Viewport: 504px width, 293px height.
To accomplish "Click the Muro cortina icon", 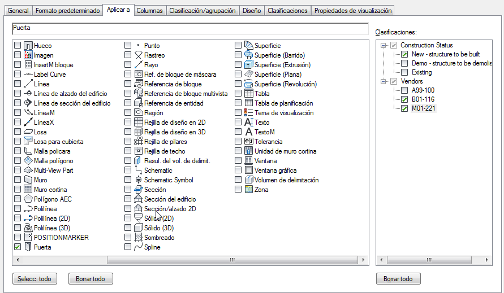I will pyautogui.click(x=28, y=189).
